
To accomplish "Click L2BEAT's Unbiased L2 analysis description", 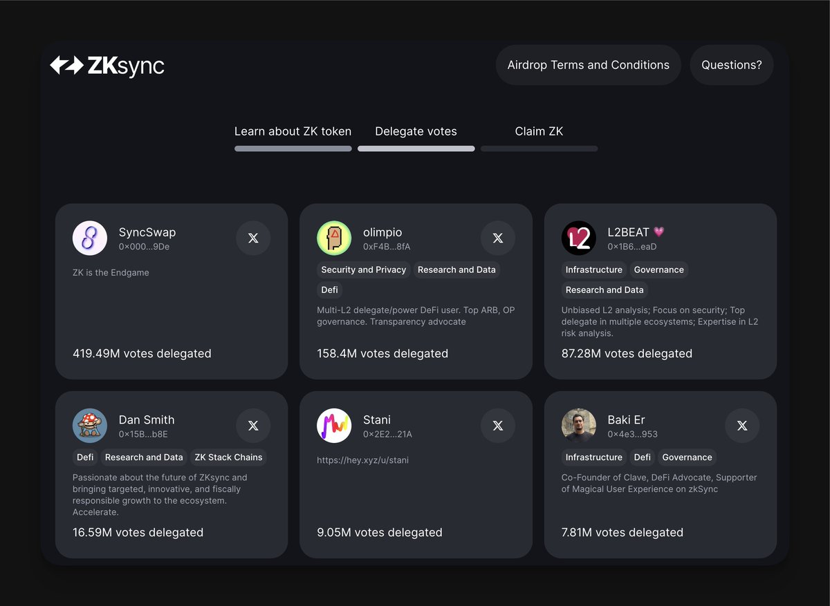I will (x=660, y=321).
